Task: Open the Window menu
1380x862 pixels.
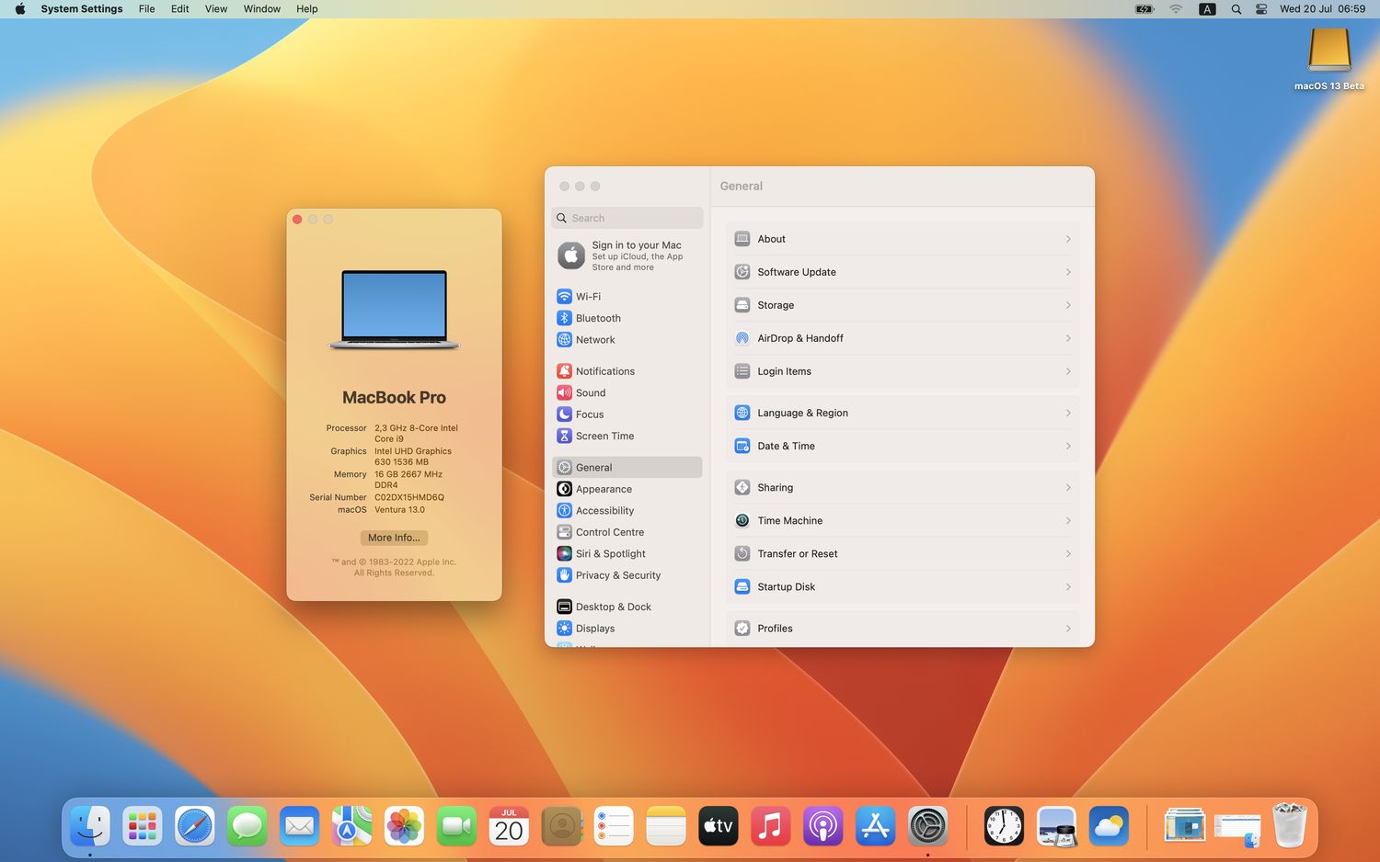Action: 262,9
